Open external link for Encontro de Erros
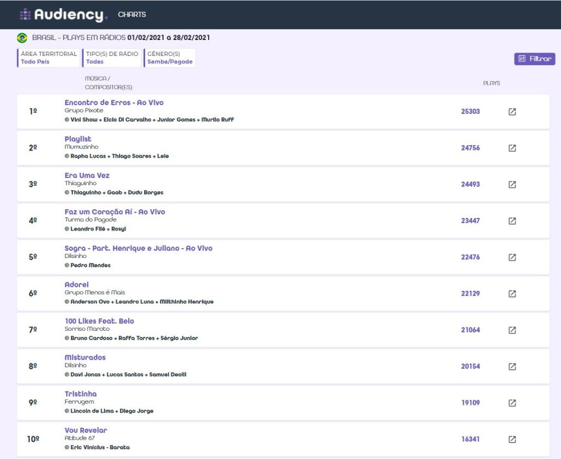The image size is (561, 459). (x=512, y=112)
